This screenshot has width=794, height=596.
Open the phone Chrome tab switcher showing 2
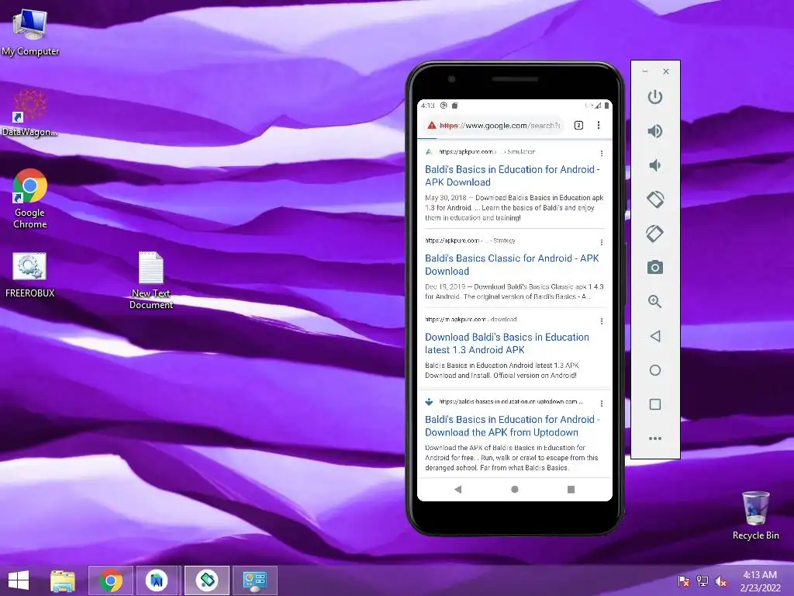point(578,125)
